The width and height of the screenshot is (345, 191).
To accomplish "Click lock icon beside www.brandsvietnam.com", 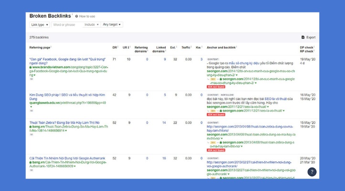I will click(x=31, y=67).
